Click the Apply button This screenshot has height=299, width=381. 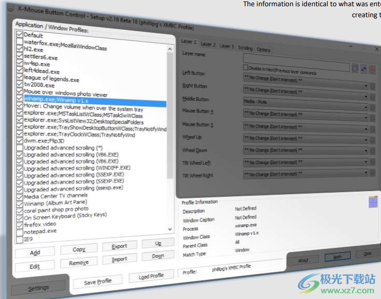tap(338, 257)
